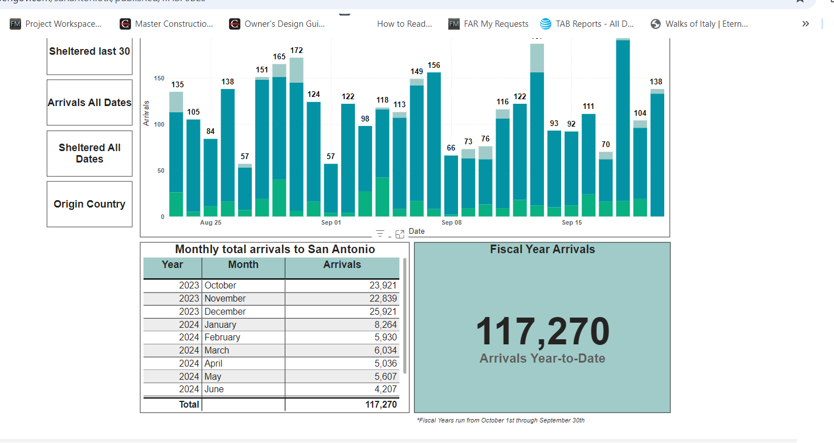Select the bar labeled 76
834x443 pixels.
point(485,181)
